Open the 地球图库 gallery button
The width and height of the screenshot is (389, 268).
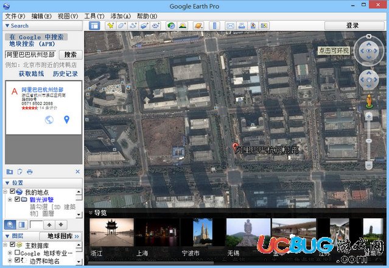[61, 236]
